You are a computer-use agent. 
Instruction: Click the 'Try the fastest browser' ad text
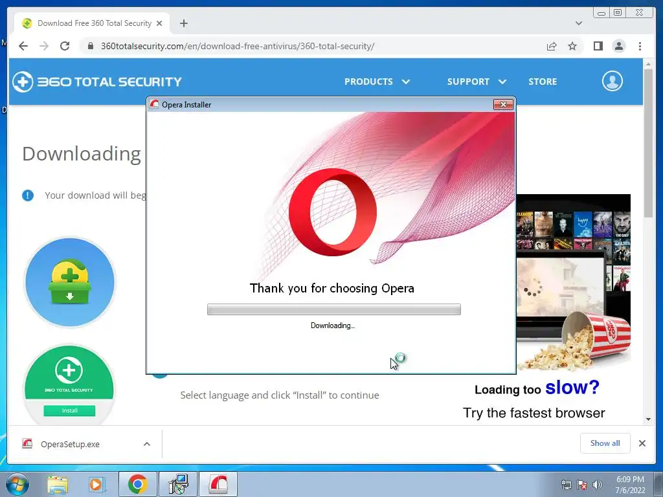pyautogui.click(x=534, y=413)
